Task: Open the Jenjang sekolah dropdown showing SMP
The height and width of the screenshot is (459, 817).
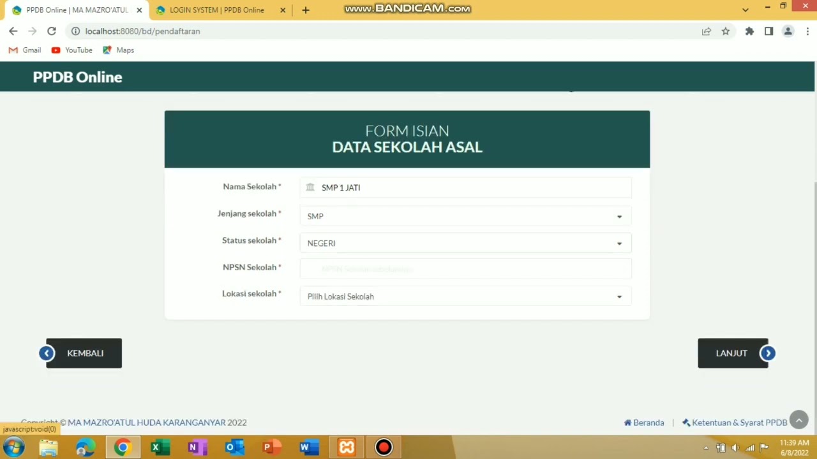Action: pos(465,216)
